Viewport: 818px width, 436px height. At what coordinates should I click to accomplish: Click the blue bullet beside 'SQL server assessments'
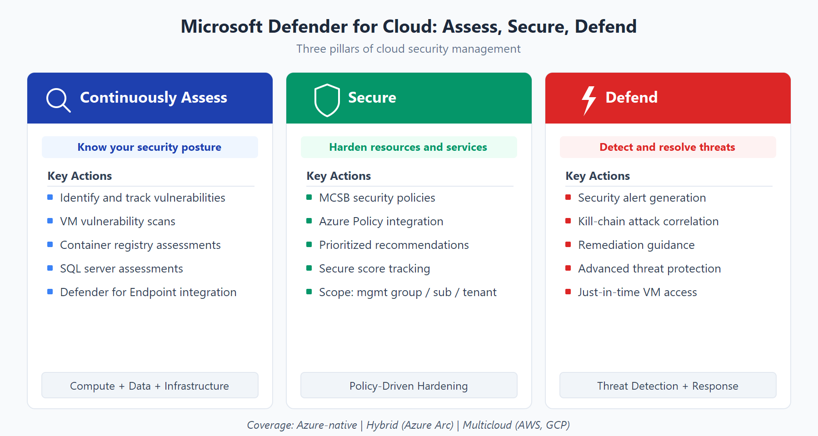click(50, 268)
